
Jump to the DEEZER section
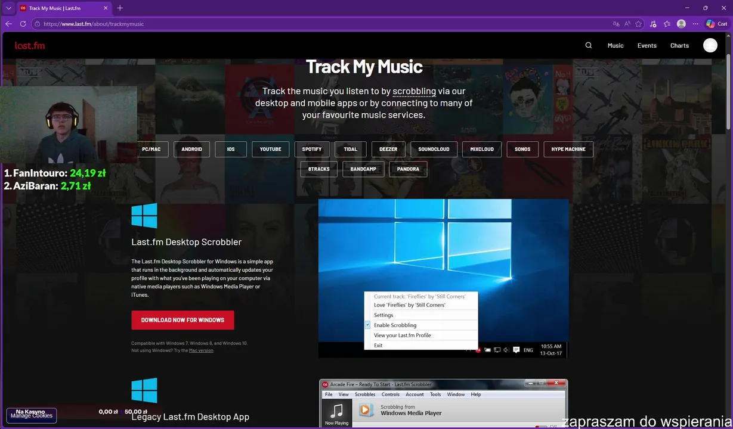388,149
